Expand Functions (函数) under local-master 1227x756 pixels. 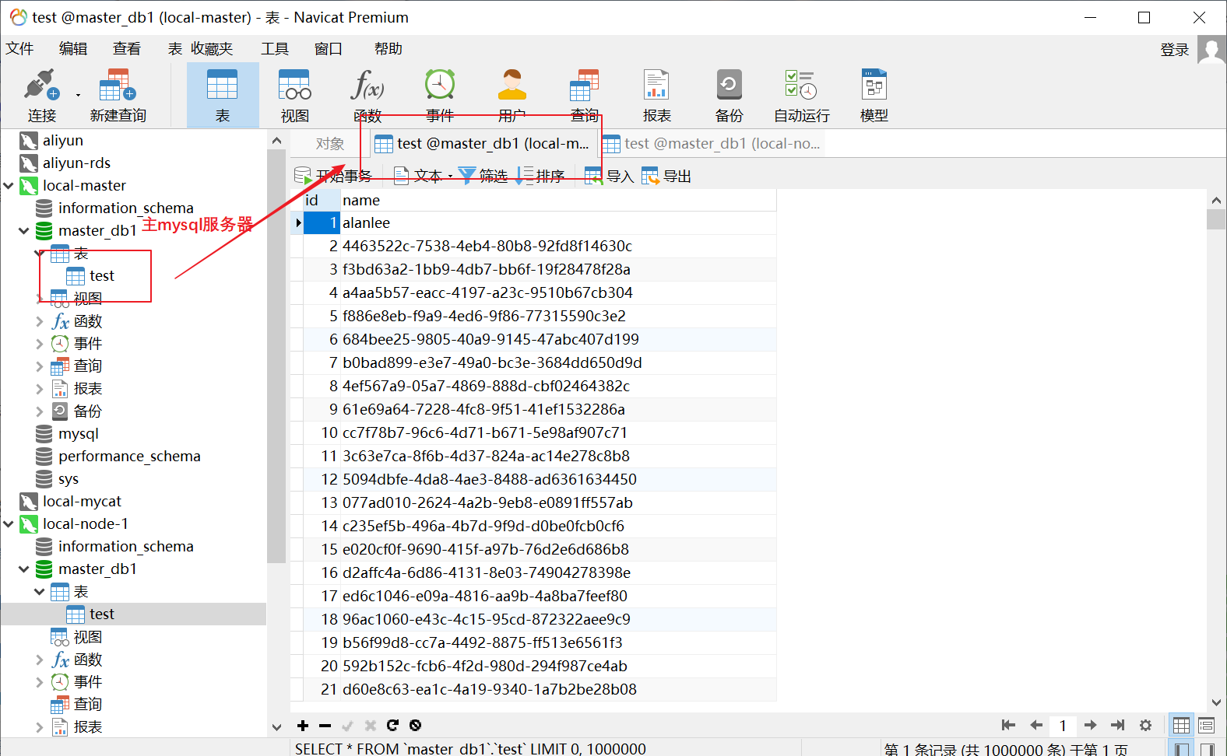click(40, 321)
